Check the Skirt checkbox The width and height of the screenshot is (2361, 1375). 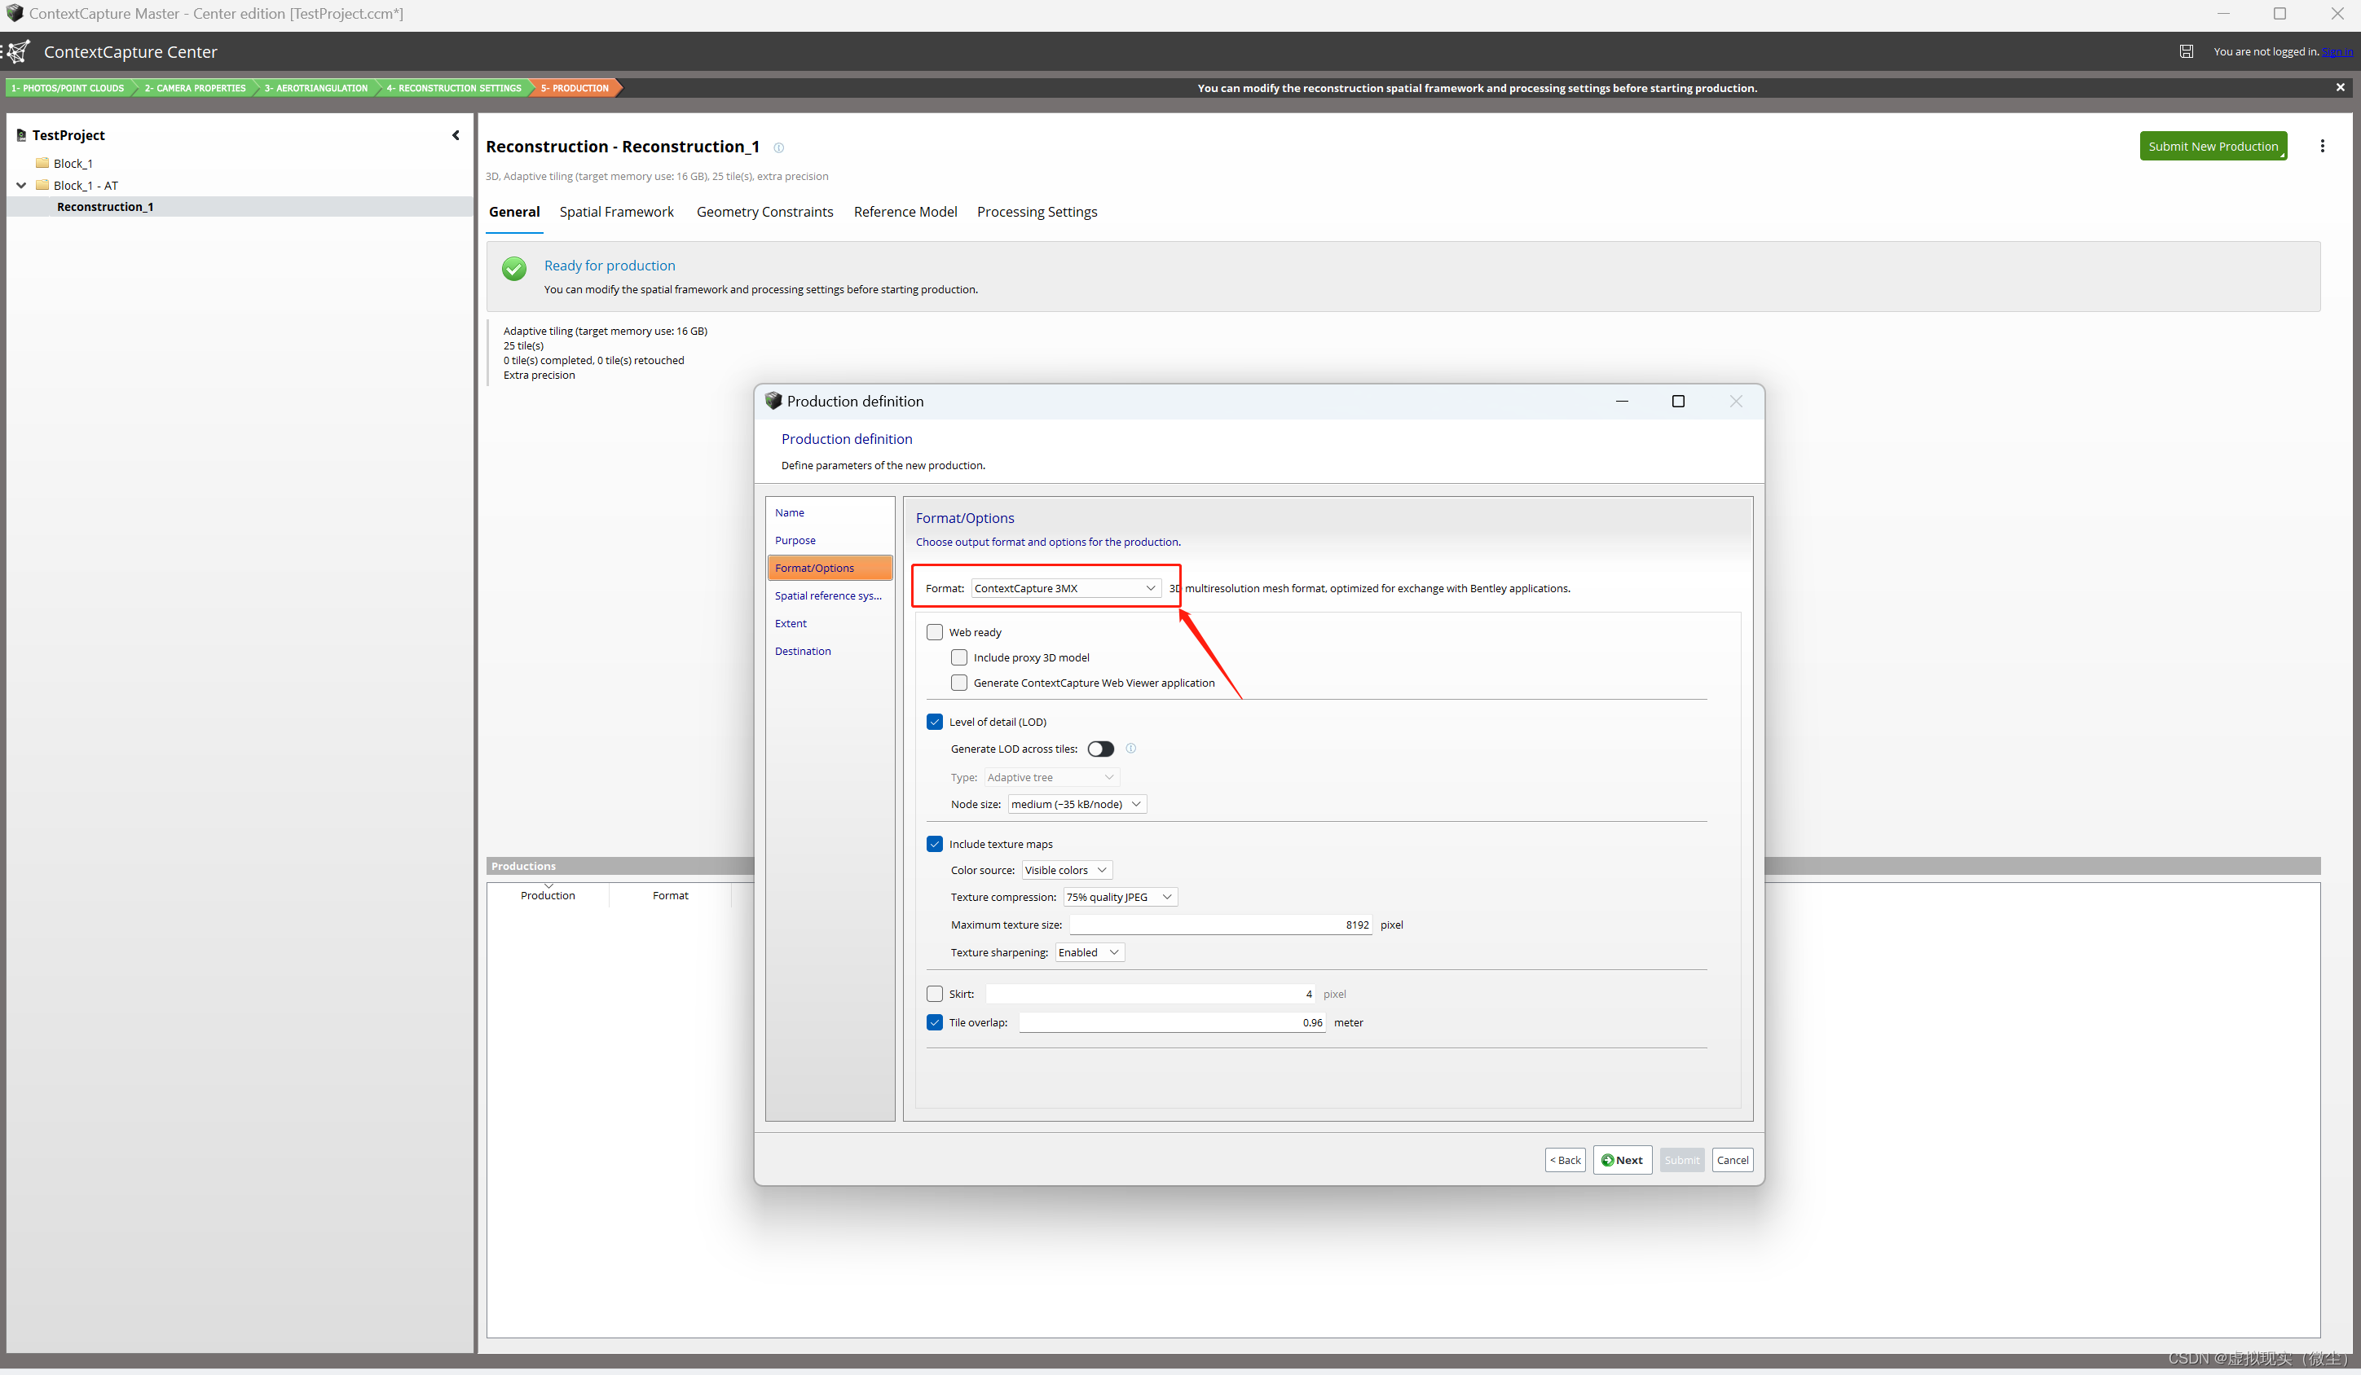(x=934, y=994)
